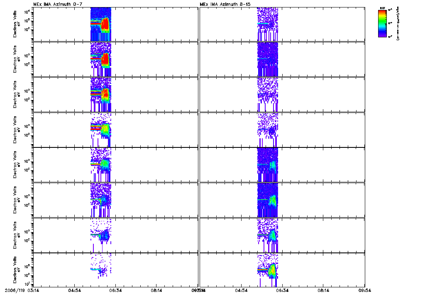Click the "Electron Volts eV" label of the bottom row
Viewport: 425px width, 294px height.
pyautogui.click(x=17, y=270)
